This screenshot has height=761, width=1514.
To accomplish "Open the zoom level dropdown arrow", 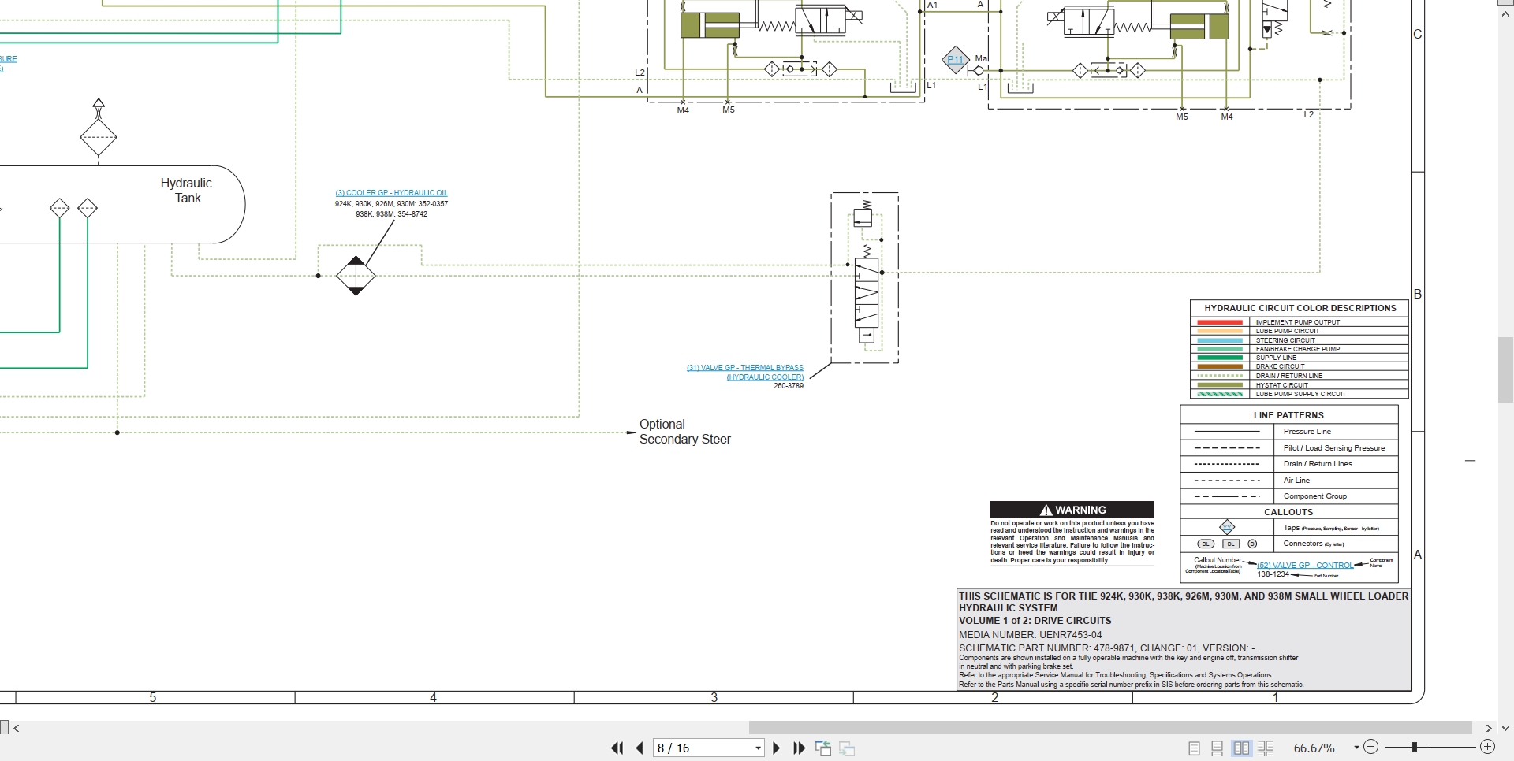I will 1356,748.
